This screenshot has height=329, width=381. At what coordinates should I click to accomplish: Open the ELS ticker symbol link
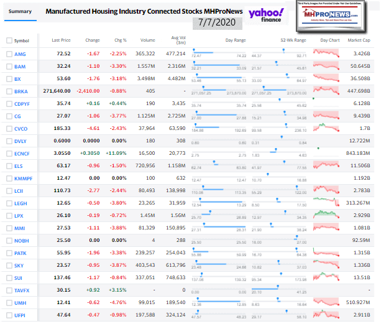click(19, 165)
